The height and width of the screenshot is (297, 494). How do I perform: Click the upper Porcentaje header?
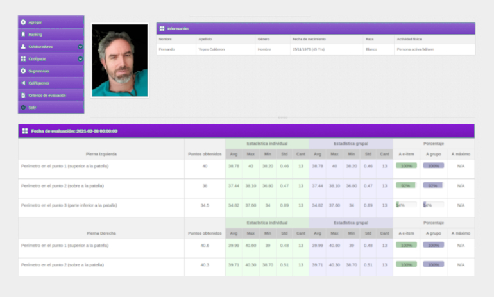(x=434, y=144)
